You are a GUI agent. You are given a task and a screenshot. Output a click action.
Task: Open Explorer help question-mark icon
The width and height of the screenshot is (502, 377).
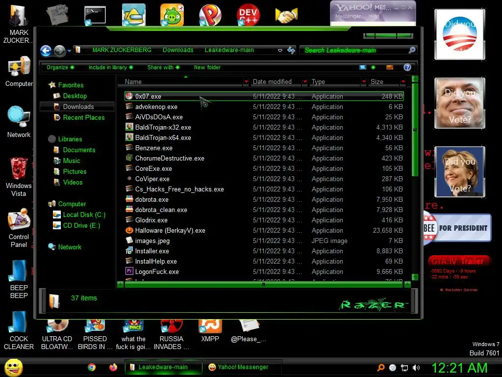pos(407,67)
